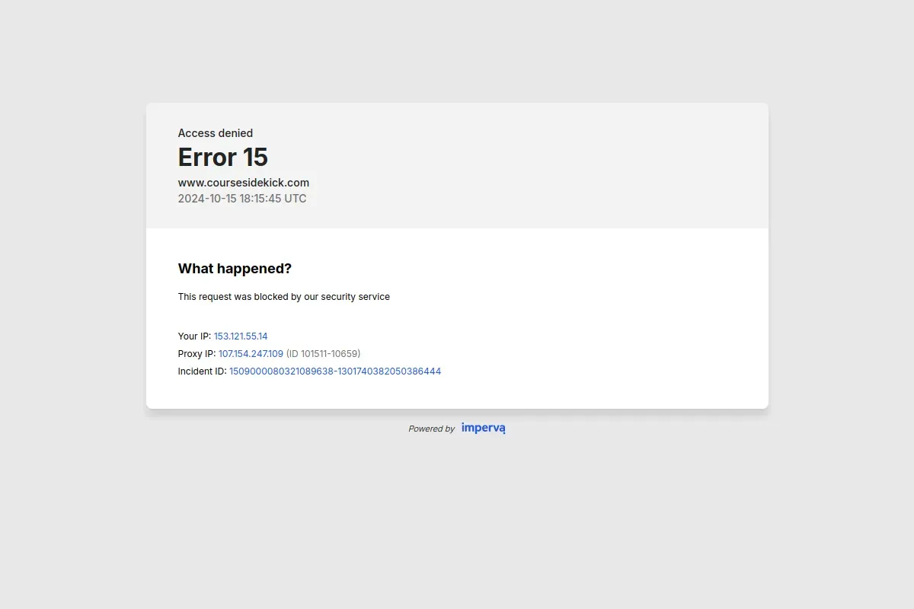Image resolution: width=914 pixels, height=609 pixels.
Task: Click the 'Powered by' text
Action: pyautogui.click(x=431, y=429)
